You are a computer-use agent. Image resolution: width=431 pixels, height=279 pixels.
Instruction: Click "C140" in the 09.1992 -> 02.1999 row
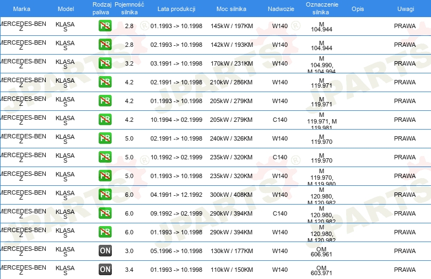(280, 213)
